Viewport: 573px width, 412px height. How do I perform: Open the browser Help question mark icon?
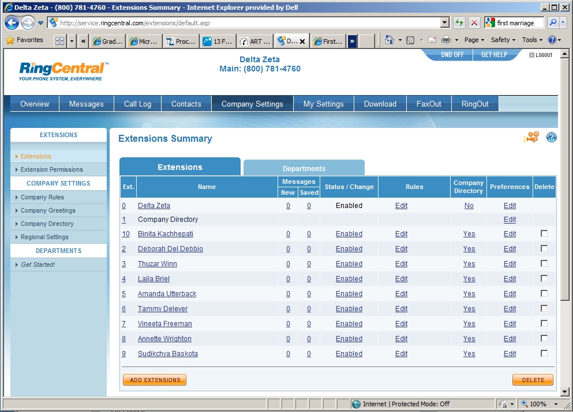(552, 40)
